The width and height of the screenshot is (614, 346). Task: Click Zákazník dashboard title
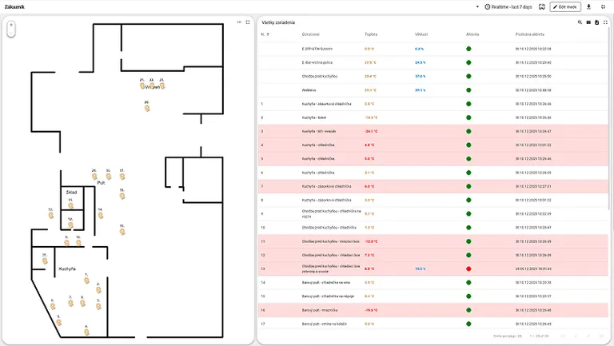click(x=14, y=6)
